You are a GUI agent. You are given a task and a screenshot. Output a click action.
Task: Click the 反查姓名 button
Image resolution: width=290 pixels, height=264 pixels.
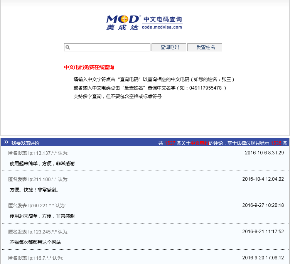click(x=205, y=47)
